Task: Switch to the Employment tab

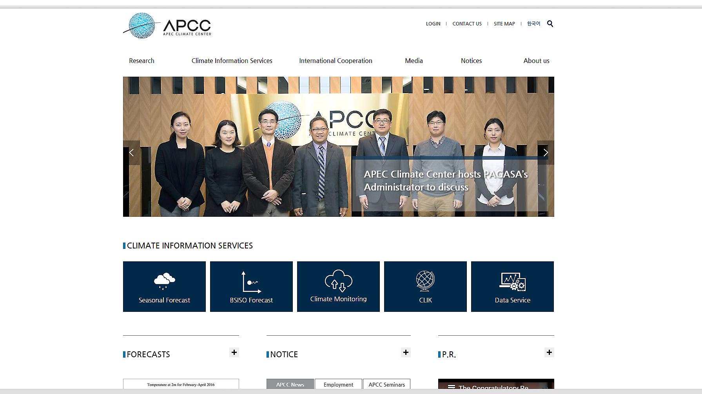Action: [x=338, y=384]
